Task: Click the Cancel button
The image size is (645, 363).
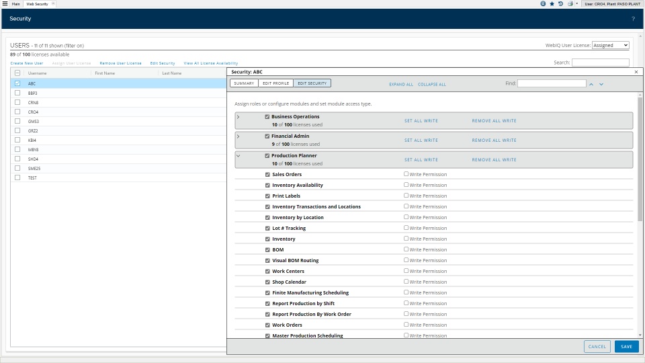Action: point(597,347)
